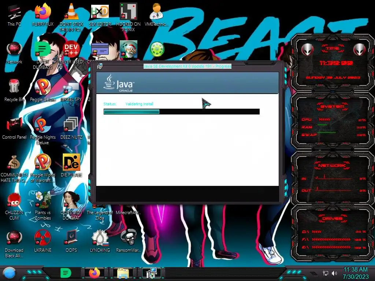Click the Start orb on the taskbar
This screenshot has width=375, height=281.
9,273
